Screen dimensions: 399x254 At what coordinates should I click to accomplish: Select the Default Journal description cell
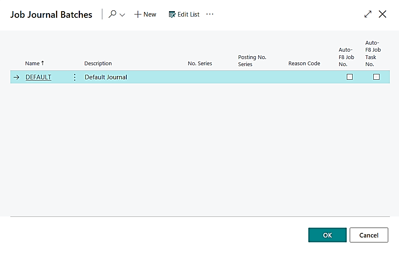point(106,77)
